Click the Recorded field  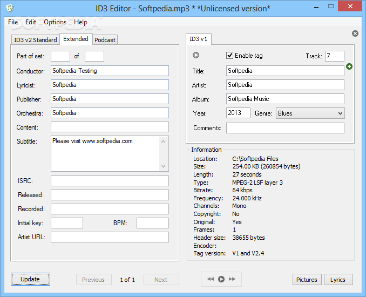[110, 209]
